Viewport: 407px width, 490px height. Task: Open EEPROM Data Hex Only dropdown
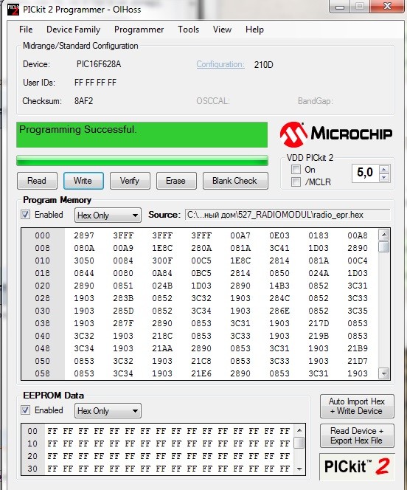pyautogui.click(x=108, y=410)
